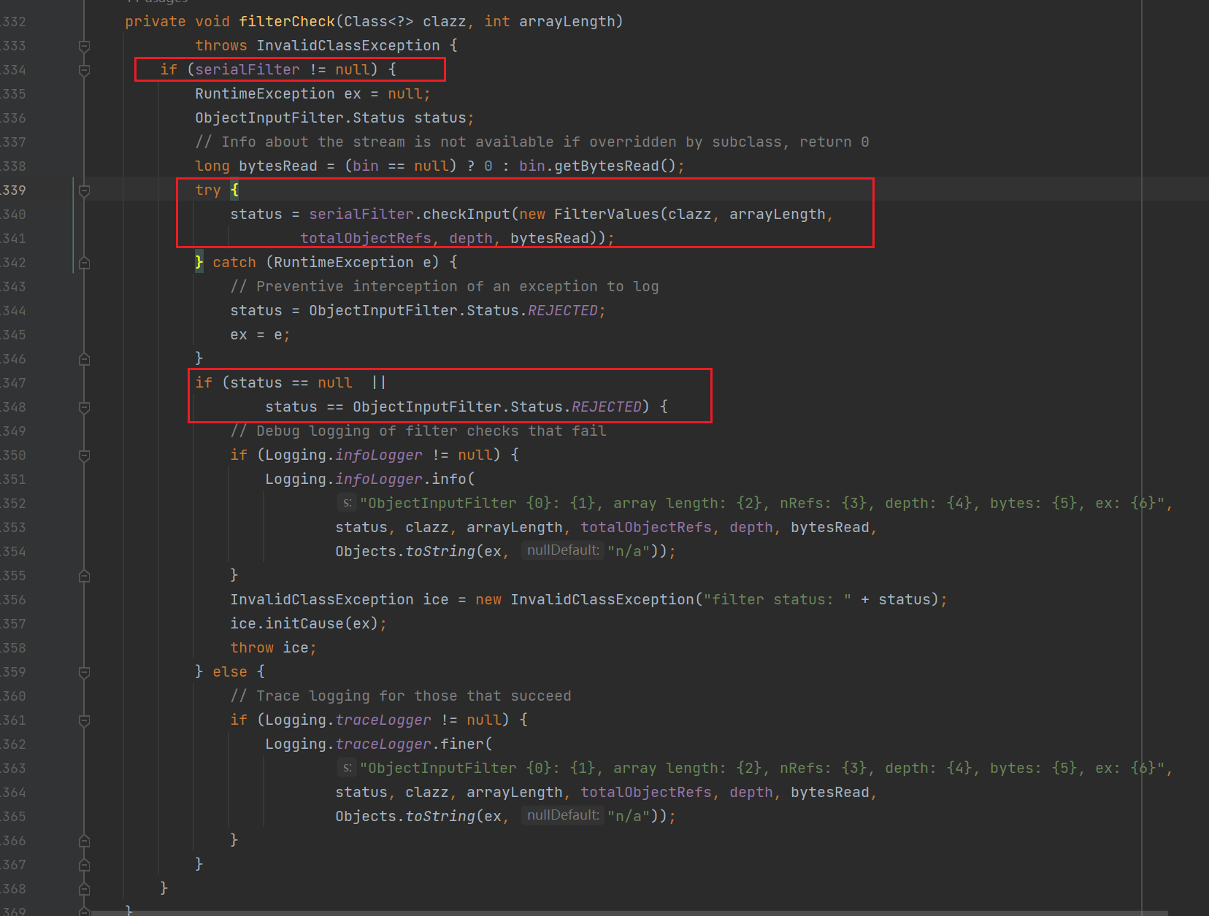Click the nullDefault hint on line 365
Screen dimensions: 1209x916
tap(563, 815)
